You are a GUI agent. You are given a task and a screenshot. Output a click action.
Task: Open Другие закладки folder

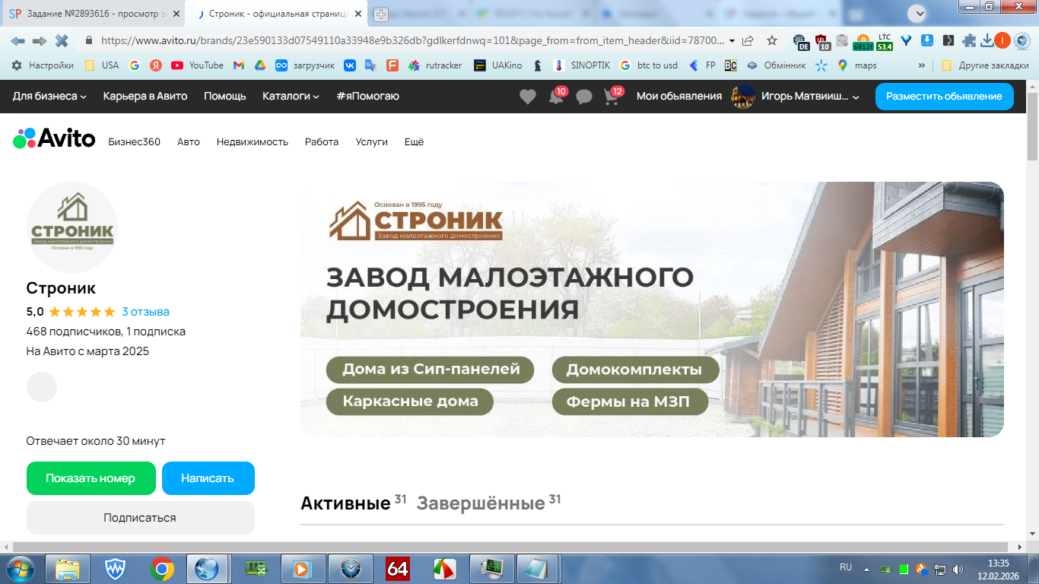[985, 65]
